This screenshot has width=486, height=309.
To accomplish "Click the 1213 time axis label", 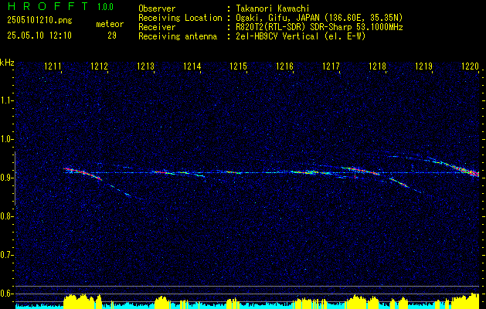I will (146, 66).
